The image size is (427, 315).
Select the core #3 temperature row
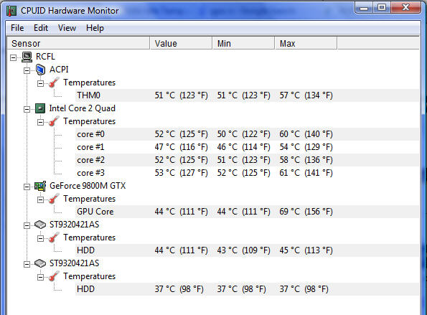(x=247, y=173)
